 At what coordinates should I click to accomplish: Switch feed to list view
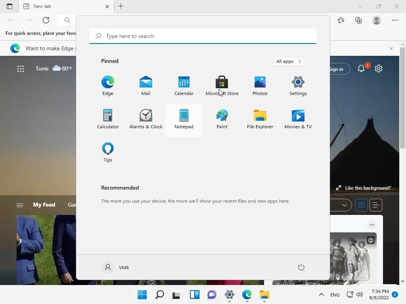(376, 205)
